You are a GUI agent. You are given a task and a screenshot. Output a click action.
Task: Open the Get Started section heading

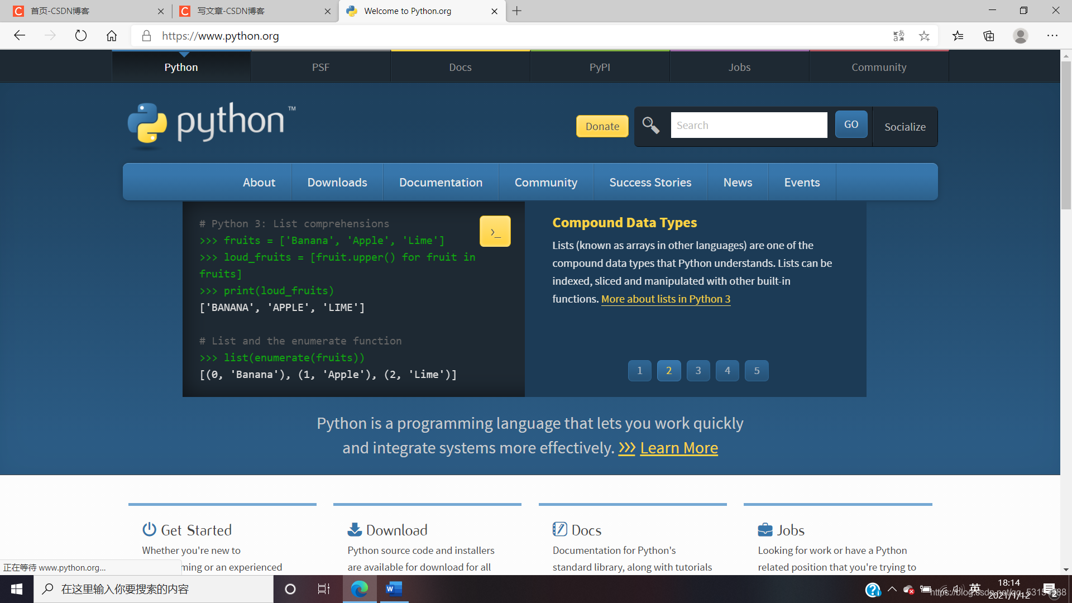tap(196, 530)
